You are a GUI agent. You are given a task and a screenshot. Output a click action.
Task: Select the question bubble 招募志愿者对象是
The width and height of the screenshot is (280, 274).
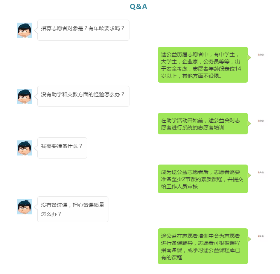coord(83,30)
